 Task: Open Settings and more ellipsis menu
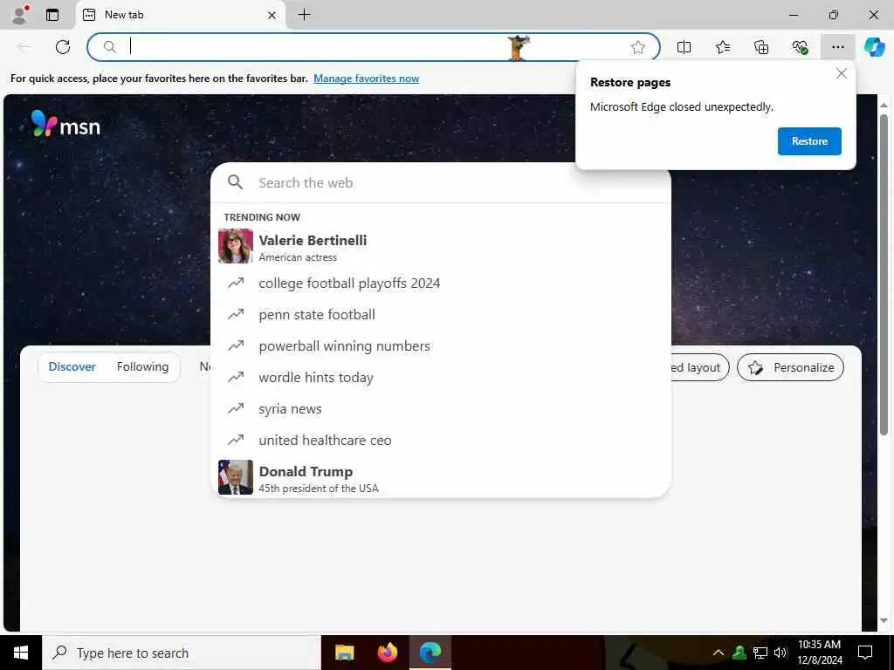click(x=837, y=47)
